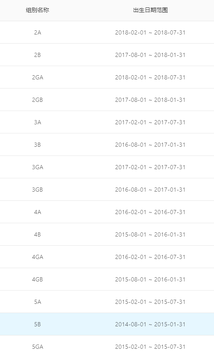The width and height of the screenshot is (214, 355).
Task: Select the 2A group name cell
Action: (37, 32)
